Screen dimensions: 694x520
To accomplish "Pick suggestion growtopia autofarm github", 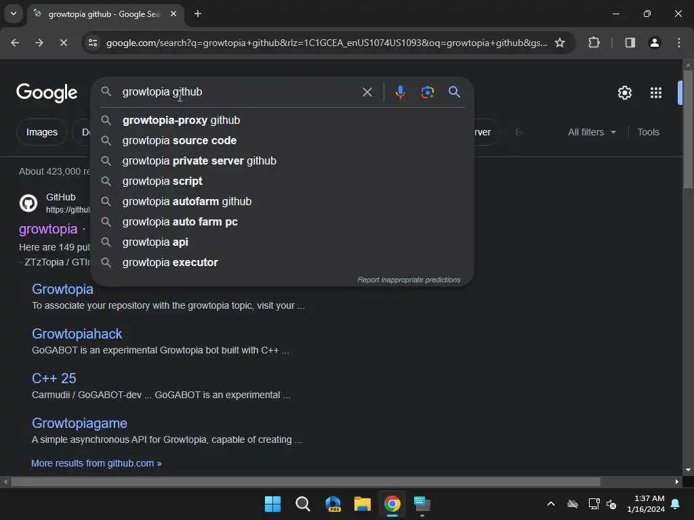I will (x=282, y=202).
